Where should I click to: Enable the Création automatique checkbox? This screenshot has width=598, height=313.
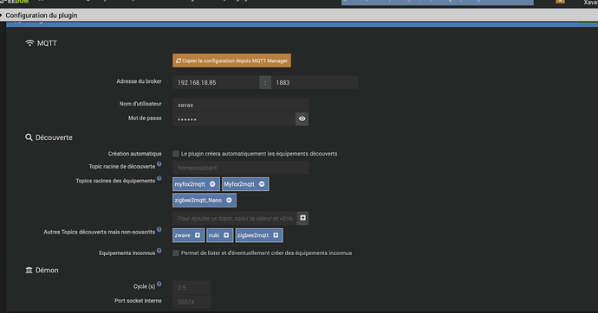point(176,154)
